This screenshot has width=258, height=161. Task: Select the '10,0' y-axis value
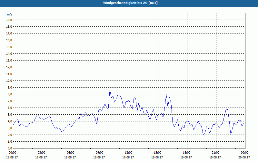9,81
